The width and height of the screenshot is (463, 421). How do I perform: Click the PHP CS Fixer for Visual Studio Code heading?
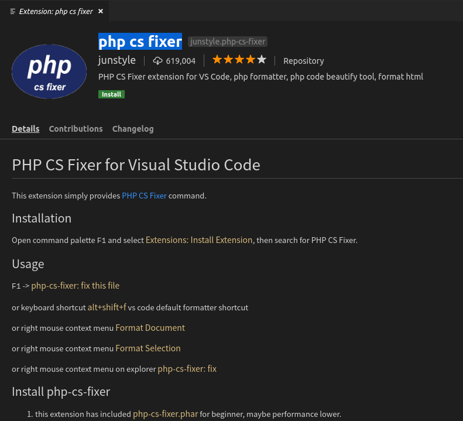coord(136,165)
